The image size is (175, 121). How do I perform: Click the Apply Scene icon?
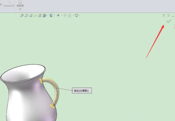pyautogui.click(x=70, y=15)
